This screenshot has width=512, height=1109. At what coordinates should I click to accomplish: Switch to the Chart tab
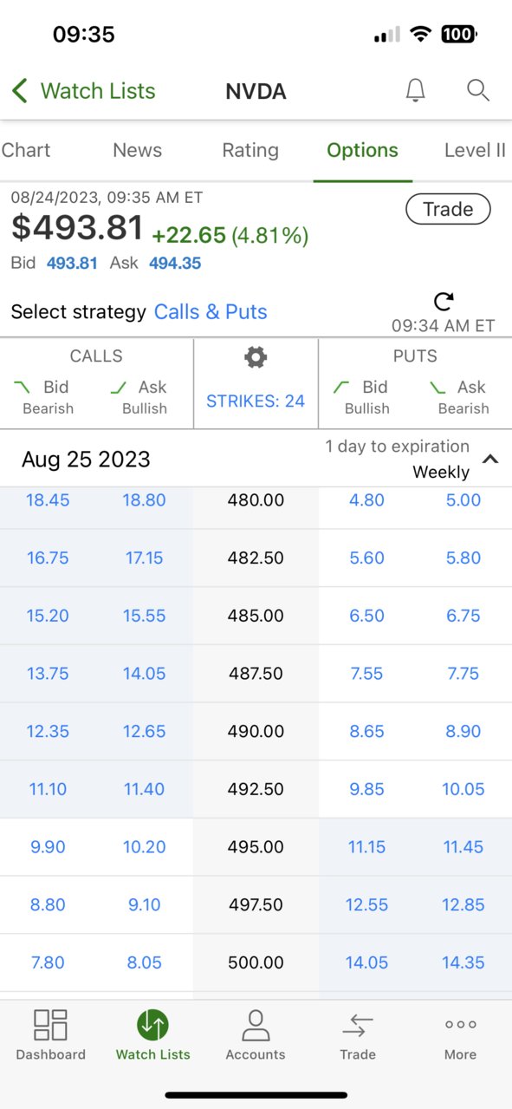tap(26, 150)
